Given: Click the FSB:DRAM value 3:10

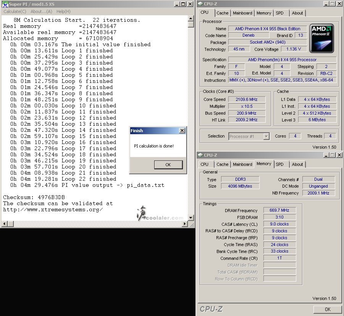Looking at the screenshot, I should click(x=279, y=217).
